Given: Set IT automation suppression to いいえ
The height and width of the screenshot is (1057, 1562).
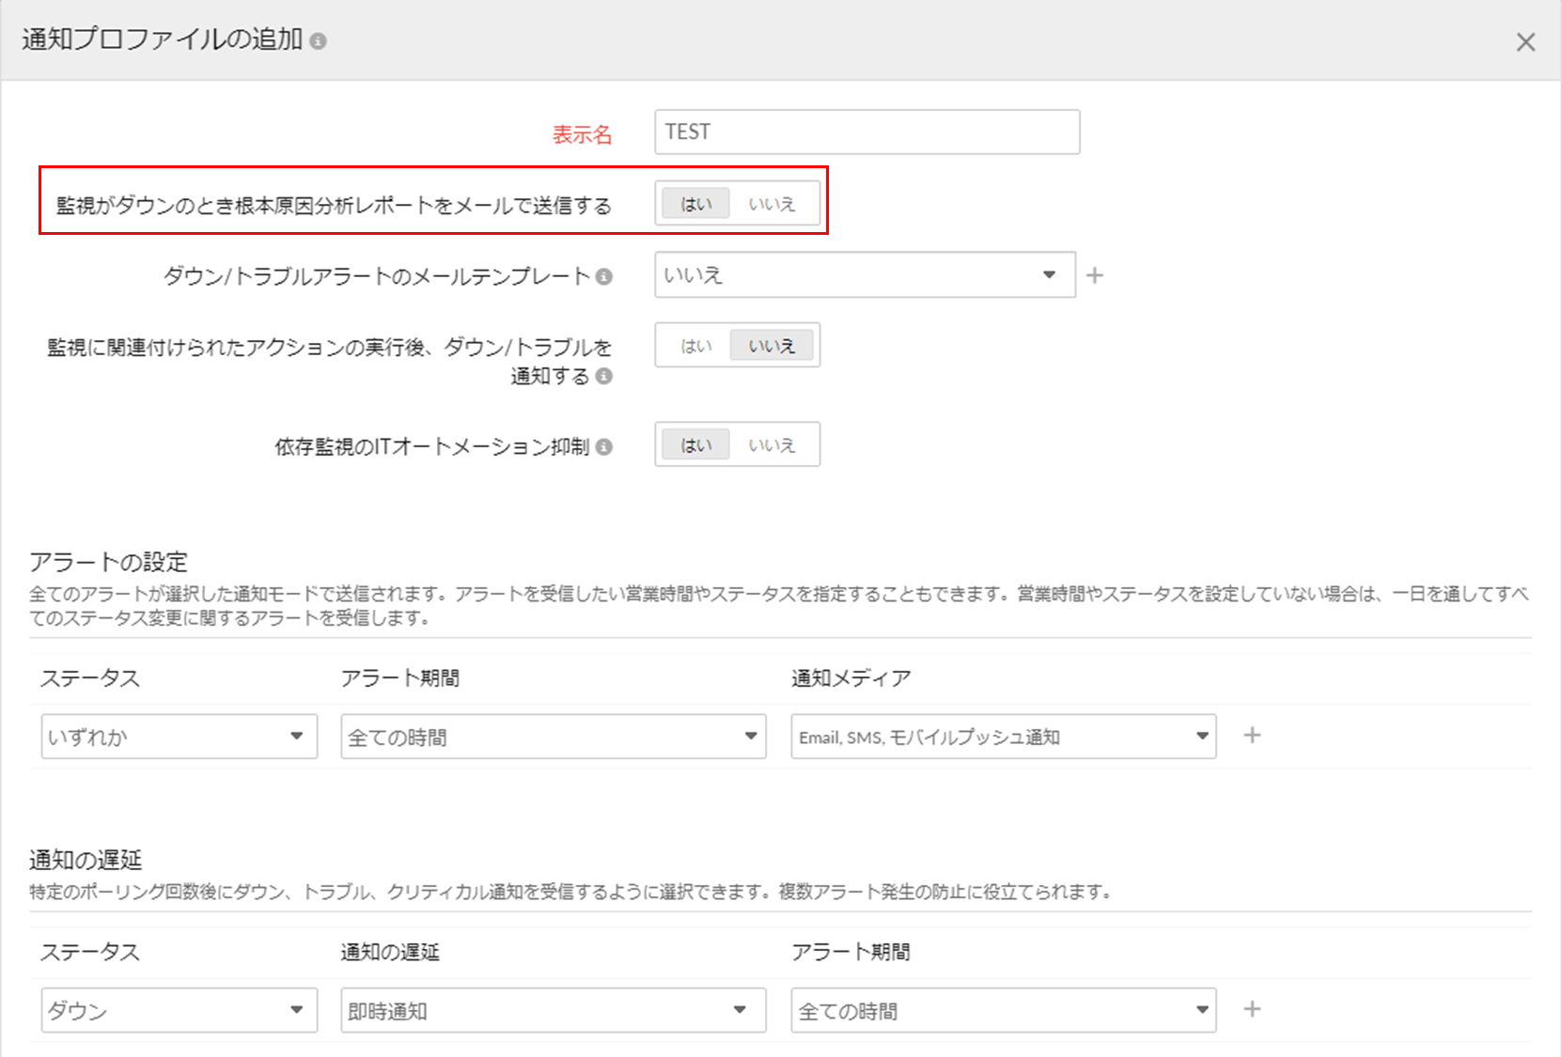Looking at the screenshot, I should coord(772,445).
